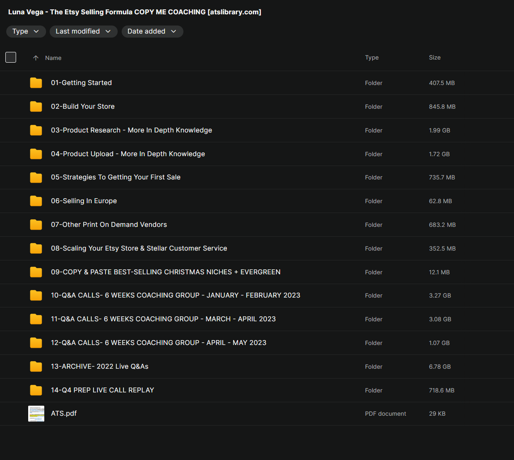Open the ATS.pdf file name
The height and width of the screenshot is (460, 514).
tap(64, 413)
